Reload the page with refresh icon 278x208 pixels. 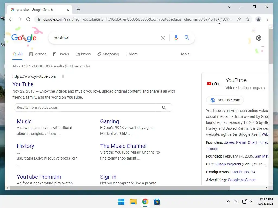point(28,19)
